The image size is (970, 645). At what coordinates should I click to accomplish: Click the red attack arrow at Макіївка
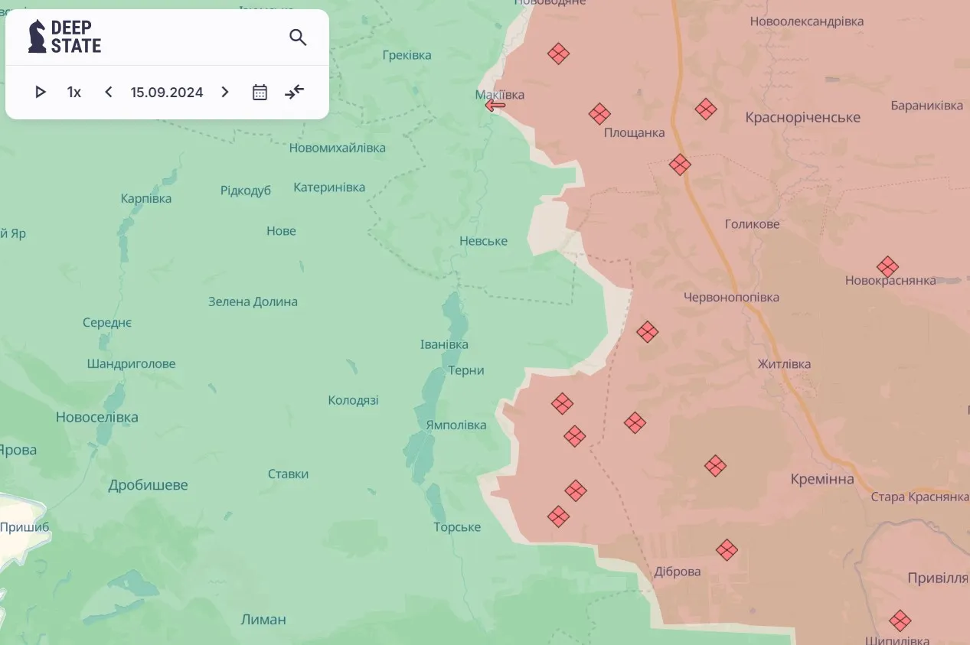click(495, 106)
